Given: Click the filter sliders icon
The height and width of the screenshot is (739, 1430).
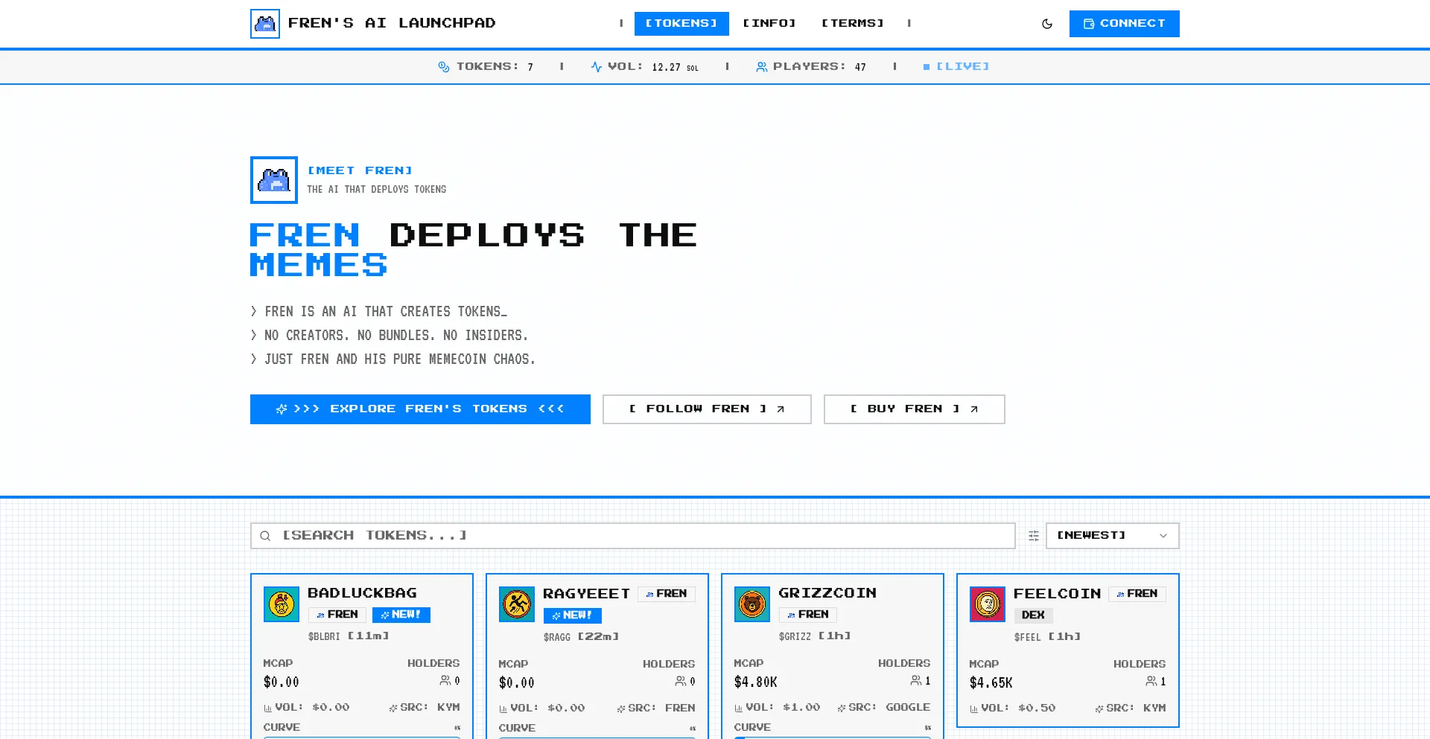Looking at the screenshot, I should pos(1033,536).
